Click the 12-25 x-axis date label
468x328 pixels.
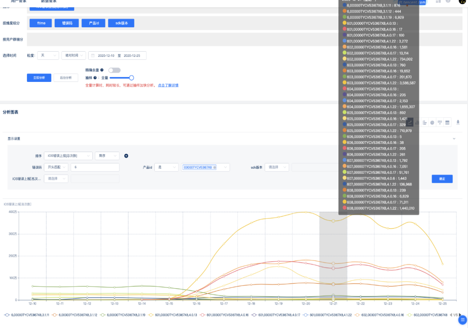[x=442, y=304]
